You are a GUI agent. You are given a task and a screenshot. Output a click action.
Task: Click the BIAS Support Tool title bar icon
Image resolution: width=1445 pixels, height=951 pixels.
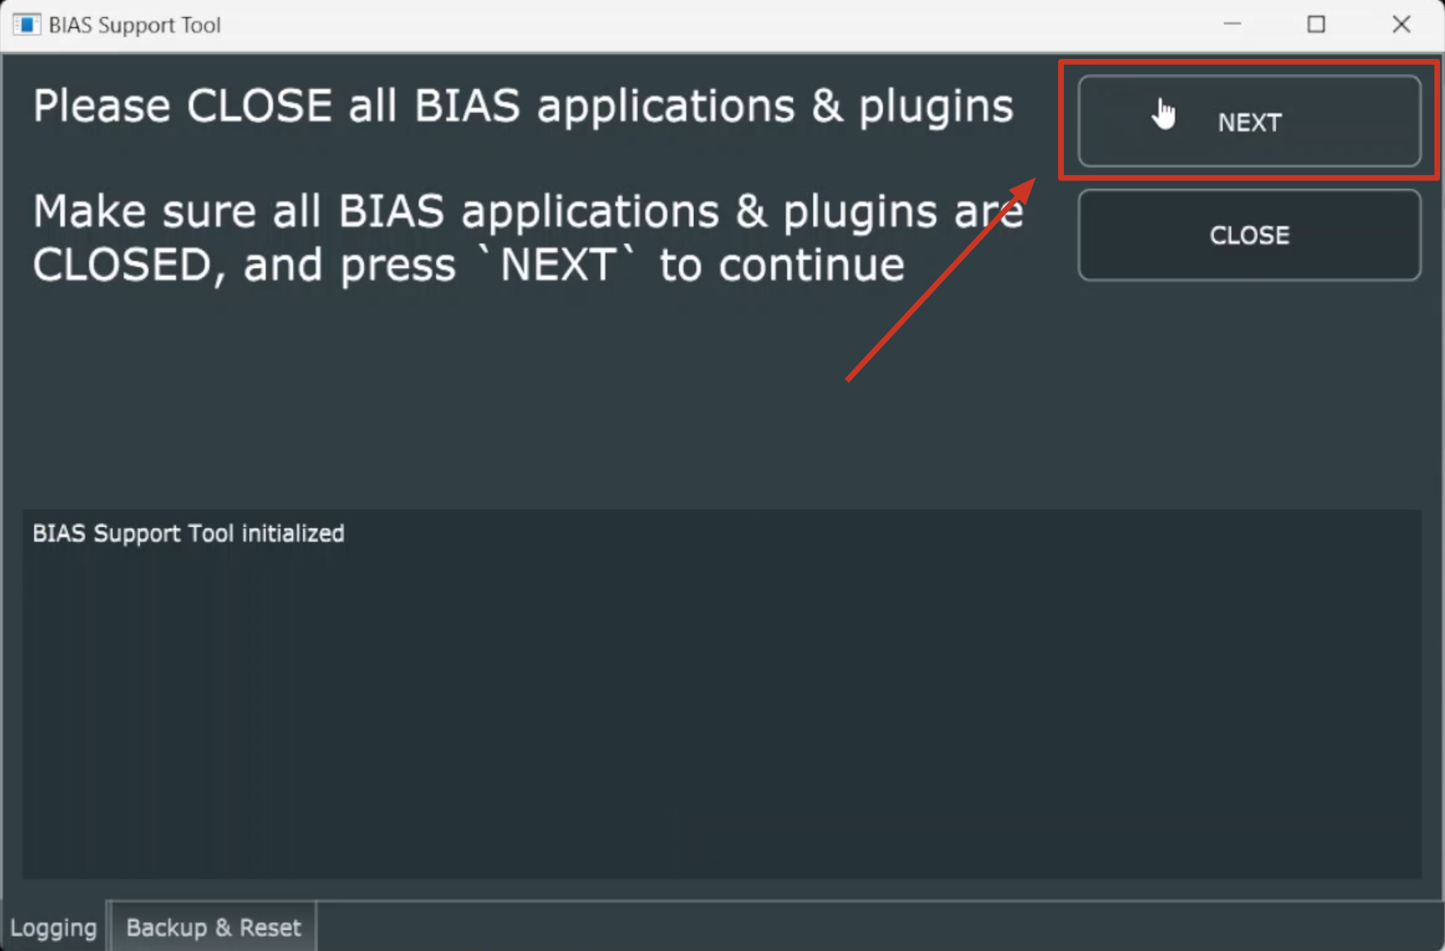click(x=26, y=25)
